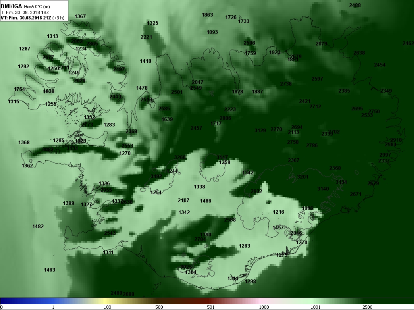Click the 3140 height value
Image resolution: width=414 pixels, height=310 pixels.
pos(323,189)
